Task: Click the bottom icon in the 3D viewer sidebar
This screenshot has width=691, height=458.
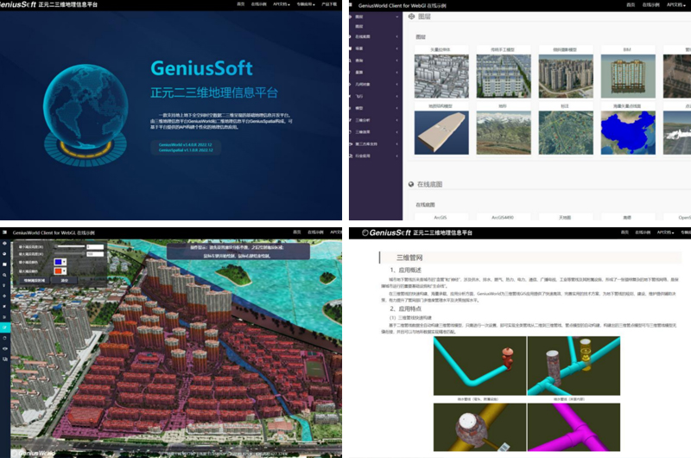Action: coord(5,358)
